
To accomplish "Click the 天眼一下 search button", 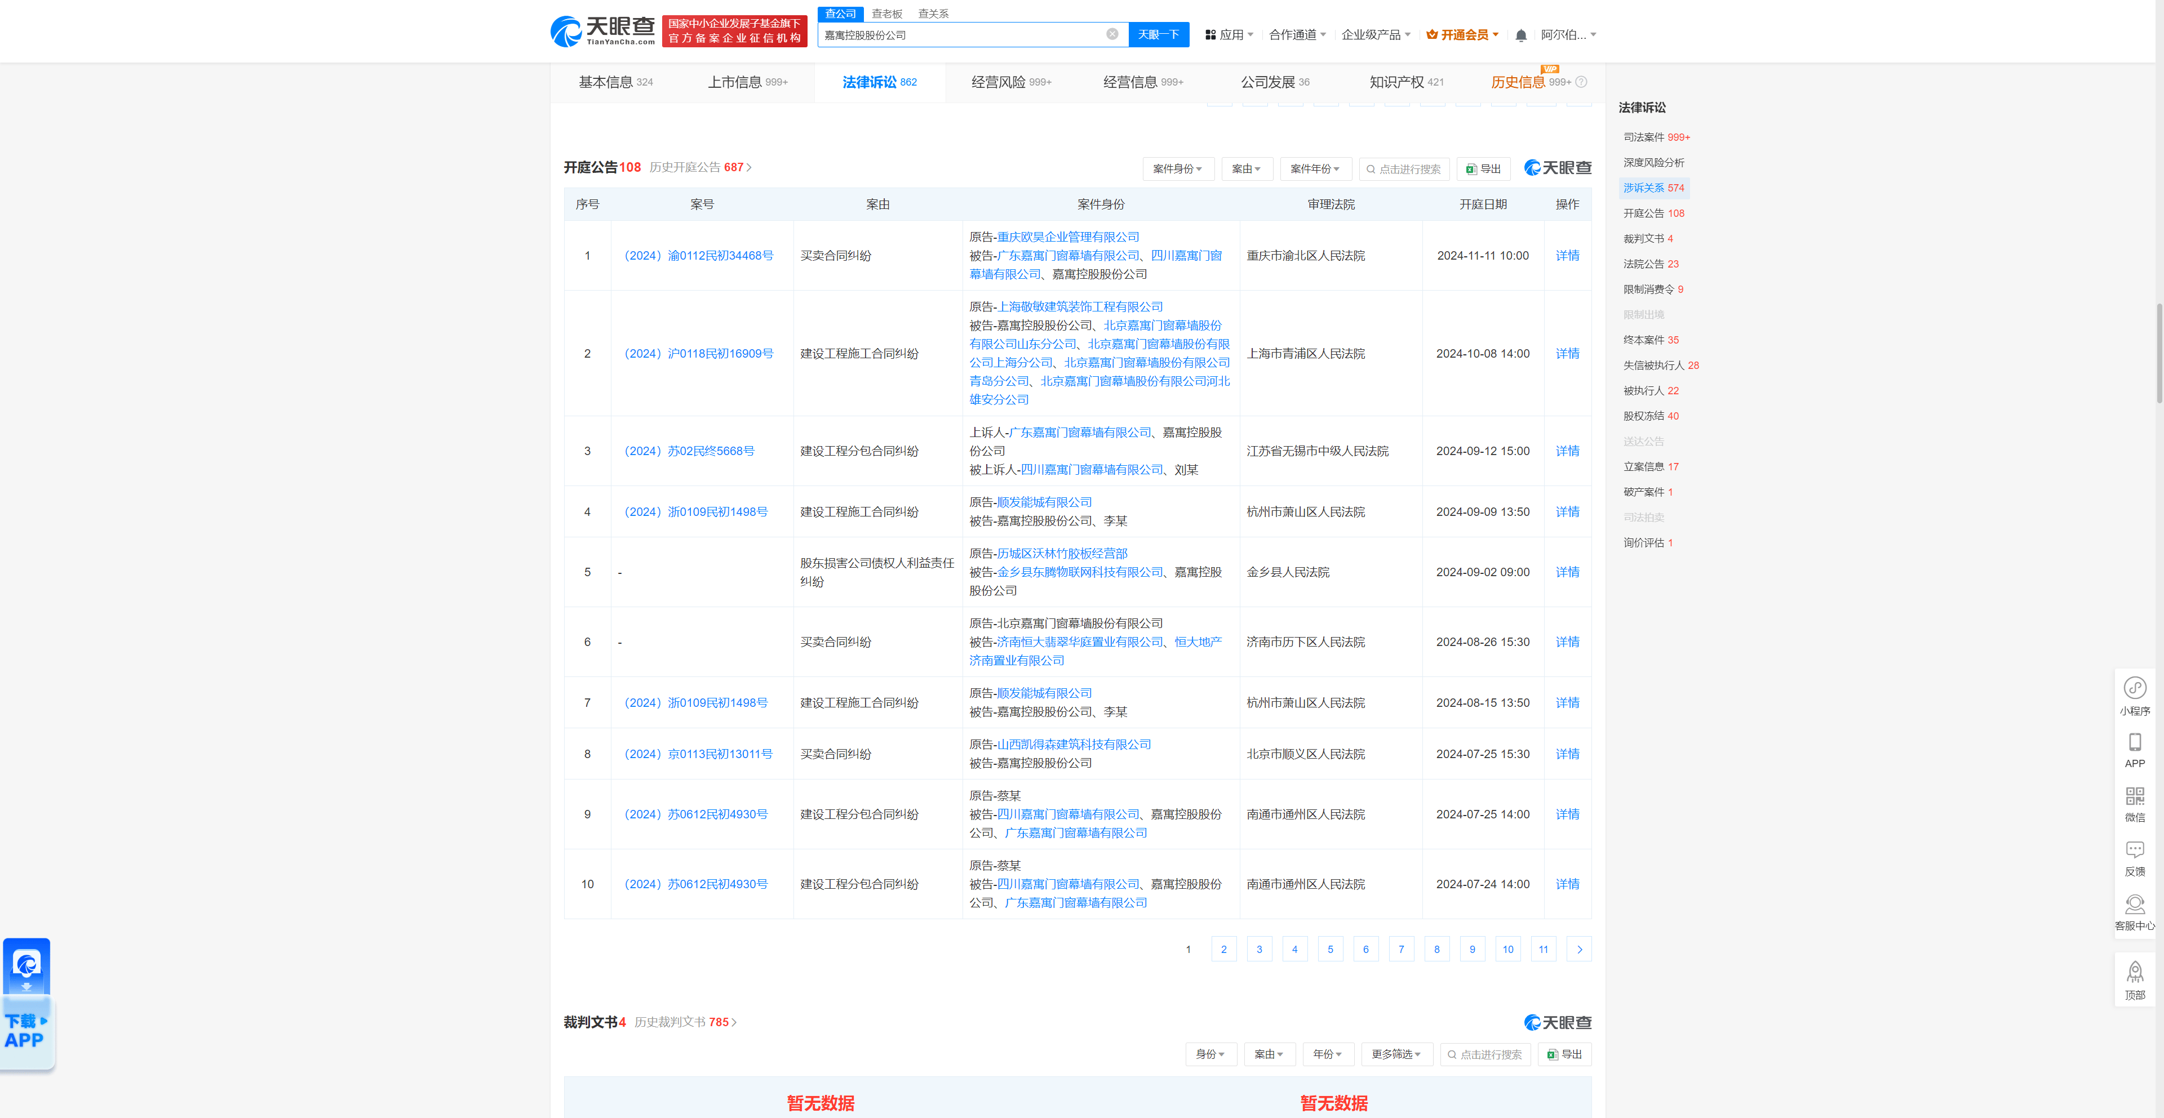I will click(1159, 34).
